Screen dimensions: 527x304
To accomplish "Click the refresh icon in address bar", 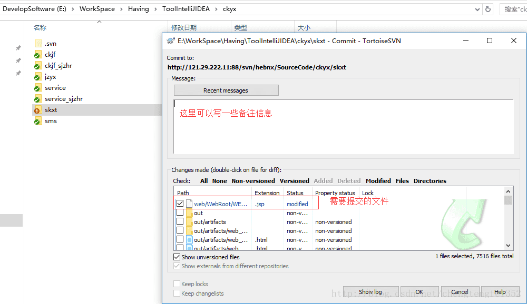I will [488, 9].
